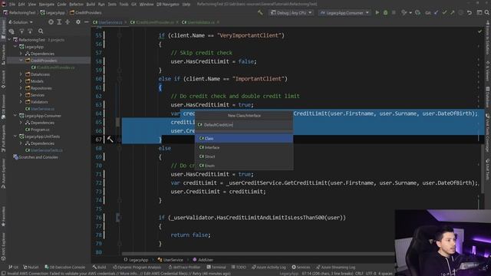Viewport: 491px width, 276px height.
Task: Click the Git update project icon
Action: [437, 12]
